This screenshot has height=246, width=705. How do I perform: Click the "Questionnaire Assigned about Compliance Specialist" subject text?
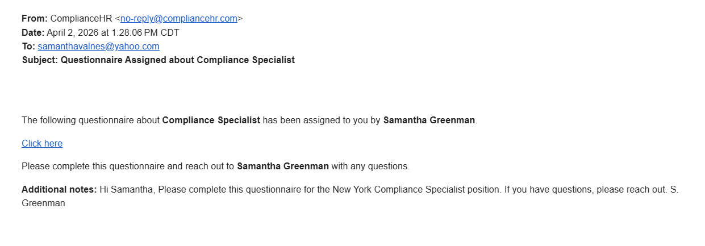[x=177, y=60]
